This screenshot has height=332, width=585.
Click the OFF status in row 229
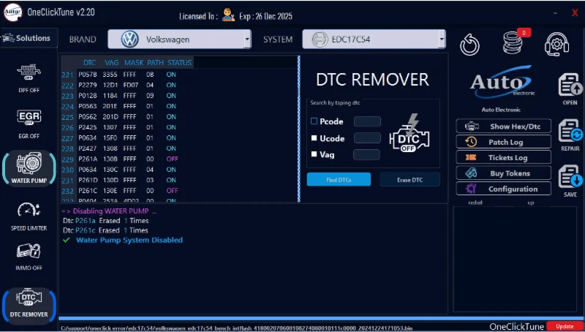pyautogui.click(x=172, y=159)
